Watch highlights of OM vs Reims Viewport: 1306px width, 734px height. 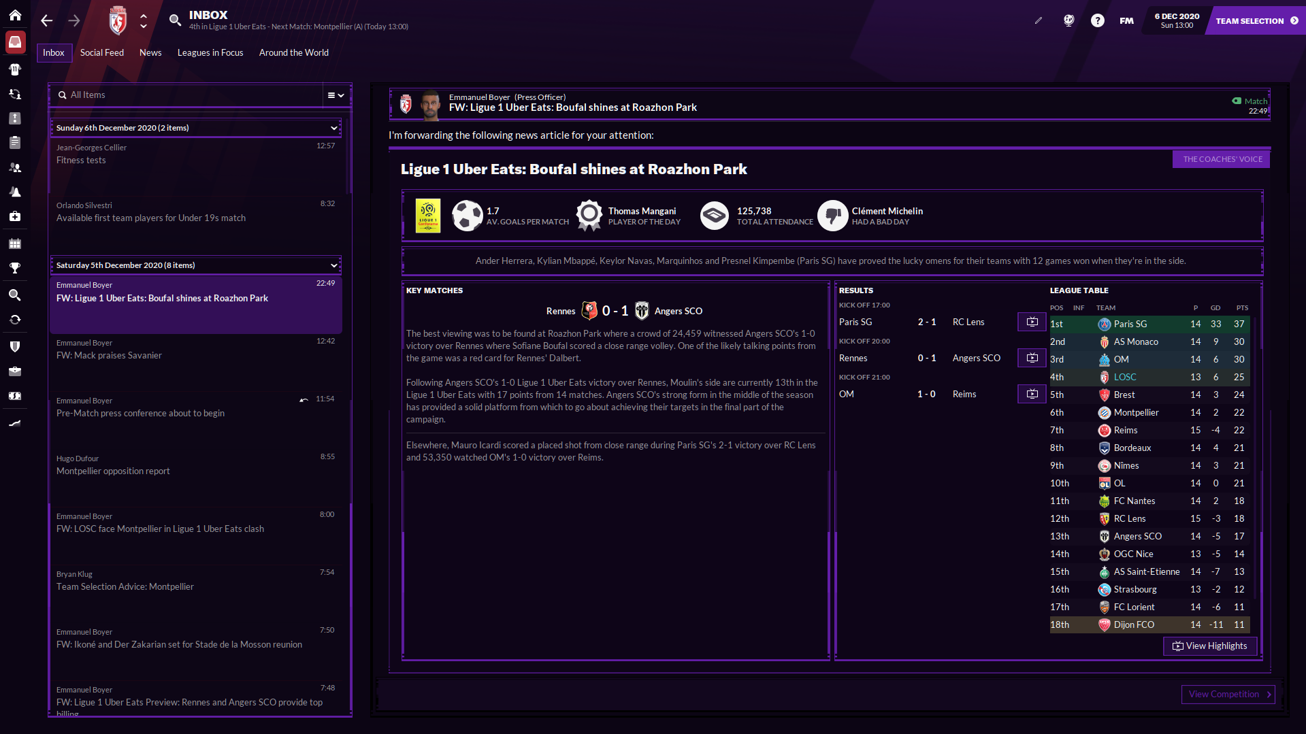tap(1032, 394)
